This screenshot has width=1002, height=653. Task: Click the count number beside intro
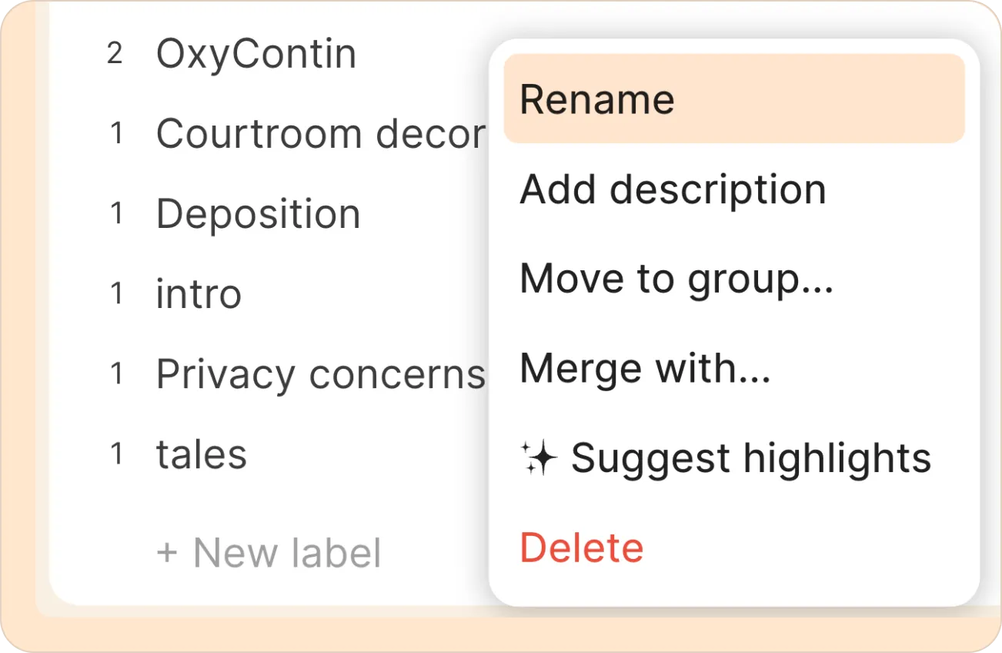[x=117, y=294]
